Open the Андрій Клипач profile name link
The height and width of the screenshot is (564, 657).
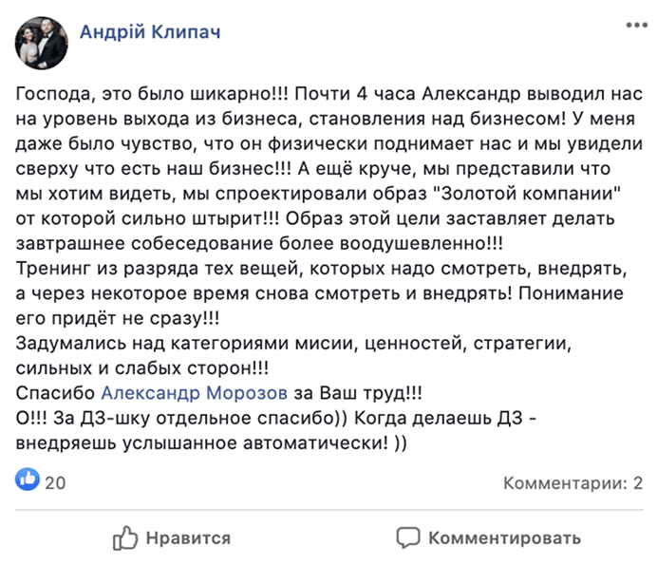[x=149, y=33]
